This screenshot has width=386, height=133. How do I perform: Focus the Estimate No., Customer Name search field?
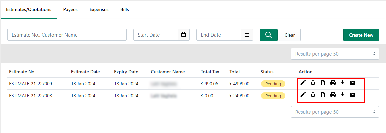tap(67, 35)
